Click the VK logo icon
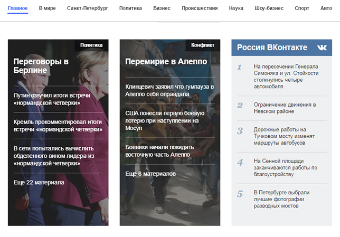This screenshot has width=340, height=237. tap(322, 48)
